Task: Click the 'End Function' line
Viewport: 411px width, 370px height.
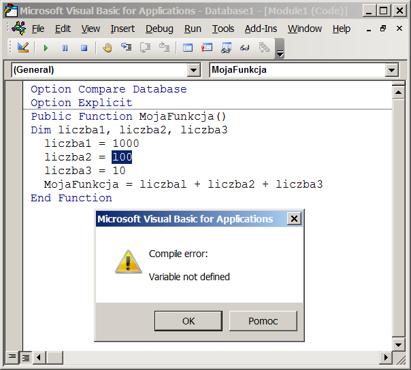Action: 71,198
